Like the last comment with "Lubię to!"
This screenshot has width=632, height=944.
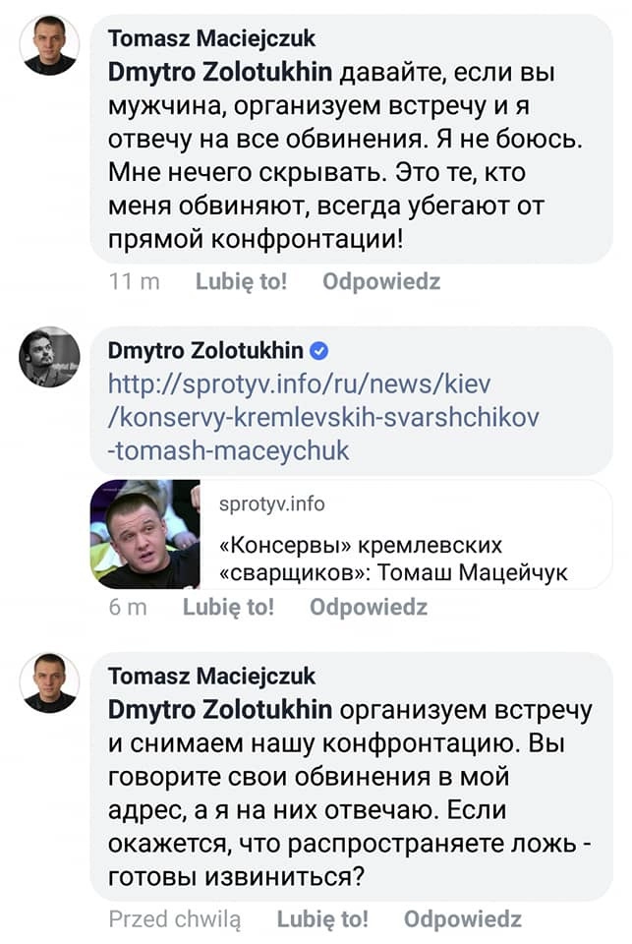322,919
